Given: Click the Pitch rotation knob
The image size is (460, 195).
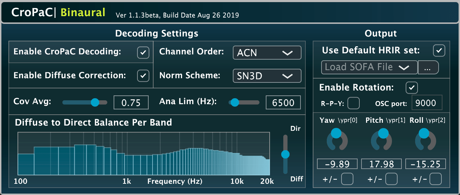Looking at the screenshot, I should pos(381,139).
